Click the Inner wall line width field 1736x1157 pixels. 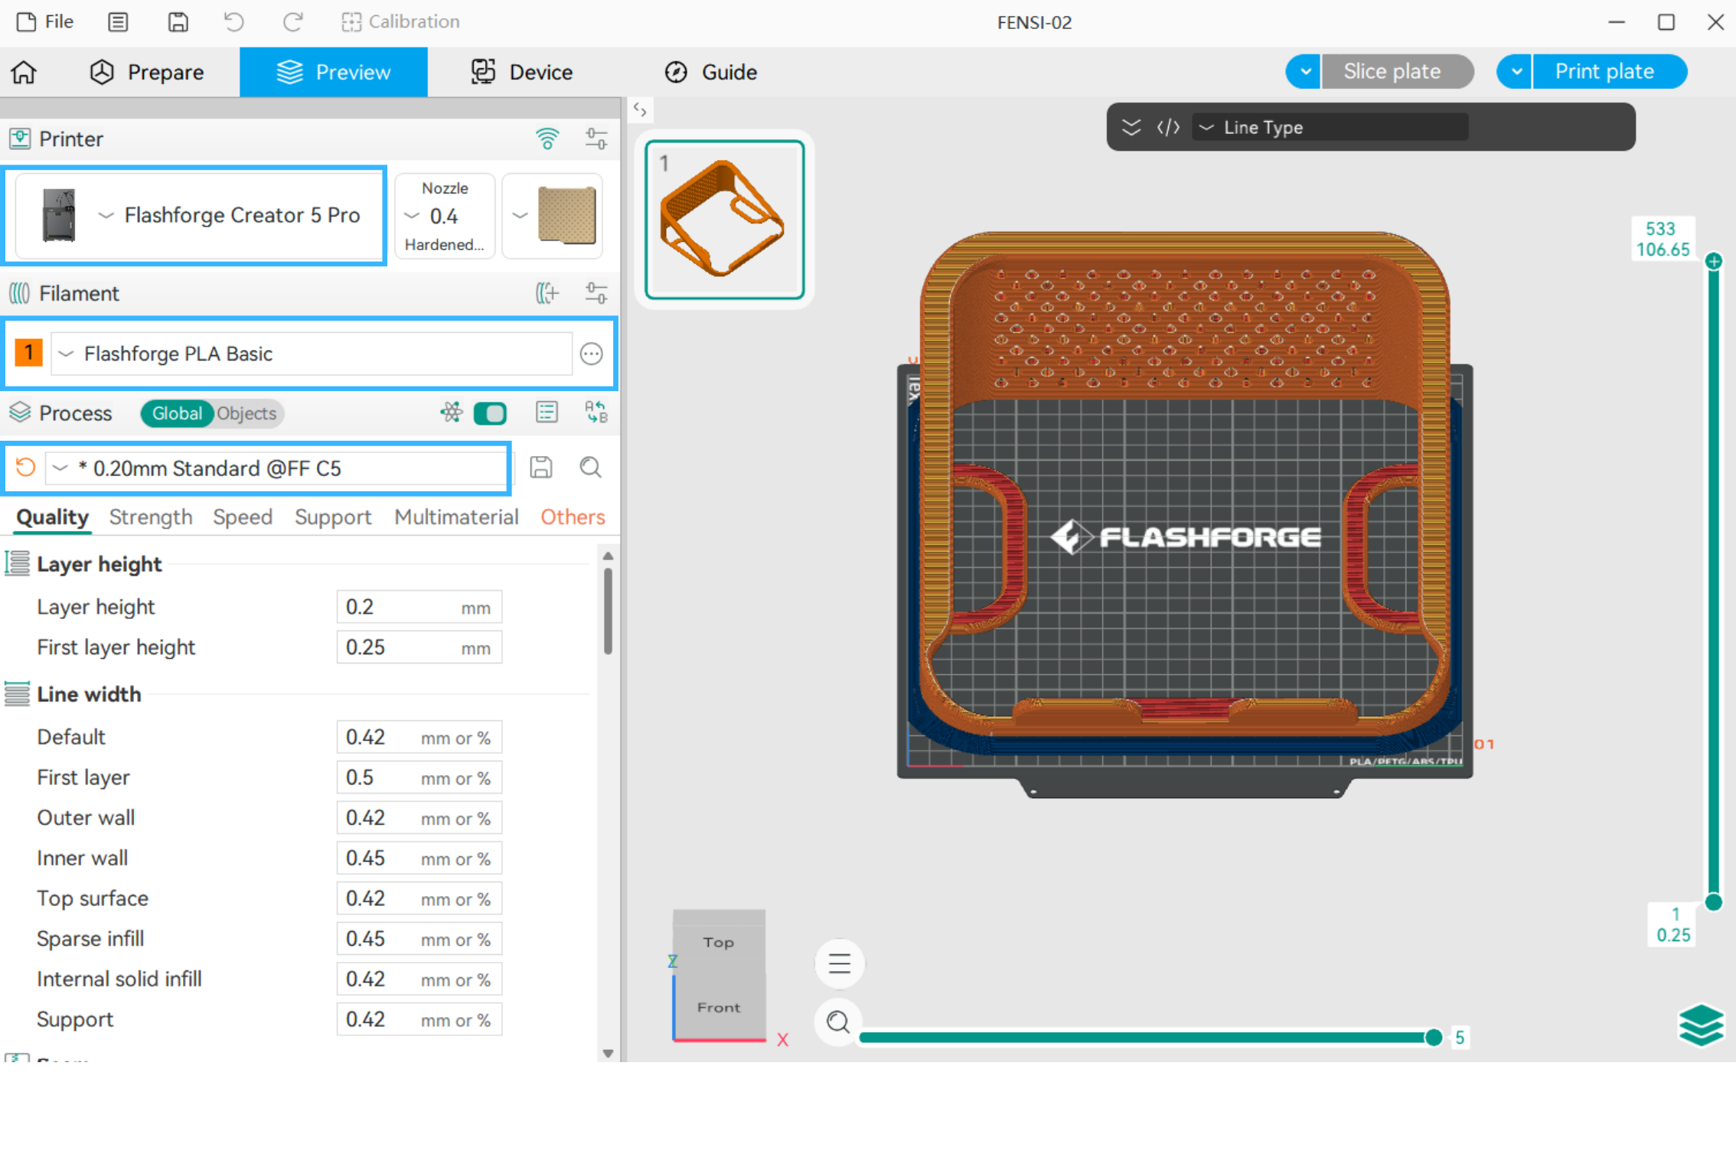point(419,858)
